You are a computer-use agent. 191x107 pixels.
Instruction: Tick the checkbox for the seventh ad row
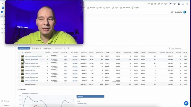(x=19, y=77)
